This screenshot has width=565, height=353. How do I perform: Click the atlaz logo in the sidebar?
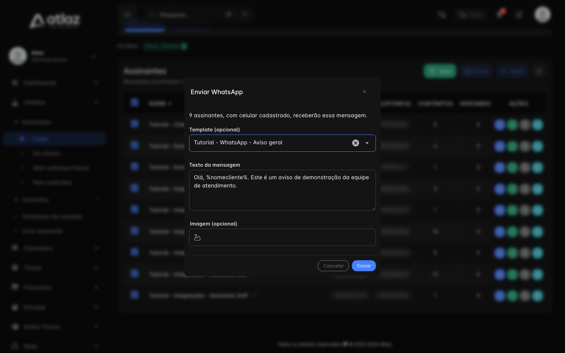click(55, 20)
